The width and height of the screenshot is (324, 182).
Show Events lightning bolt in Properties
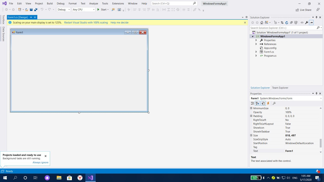pos(268,103)
